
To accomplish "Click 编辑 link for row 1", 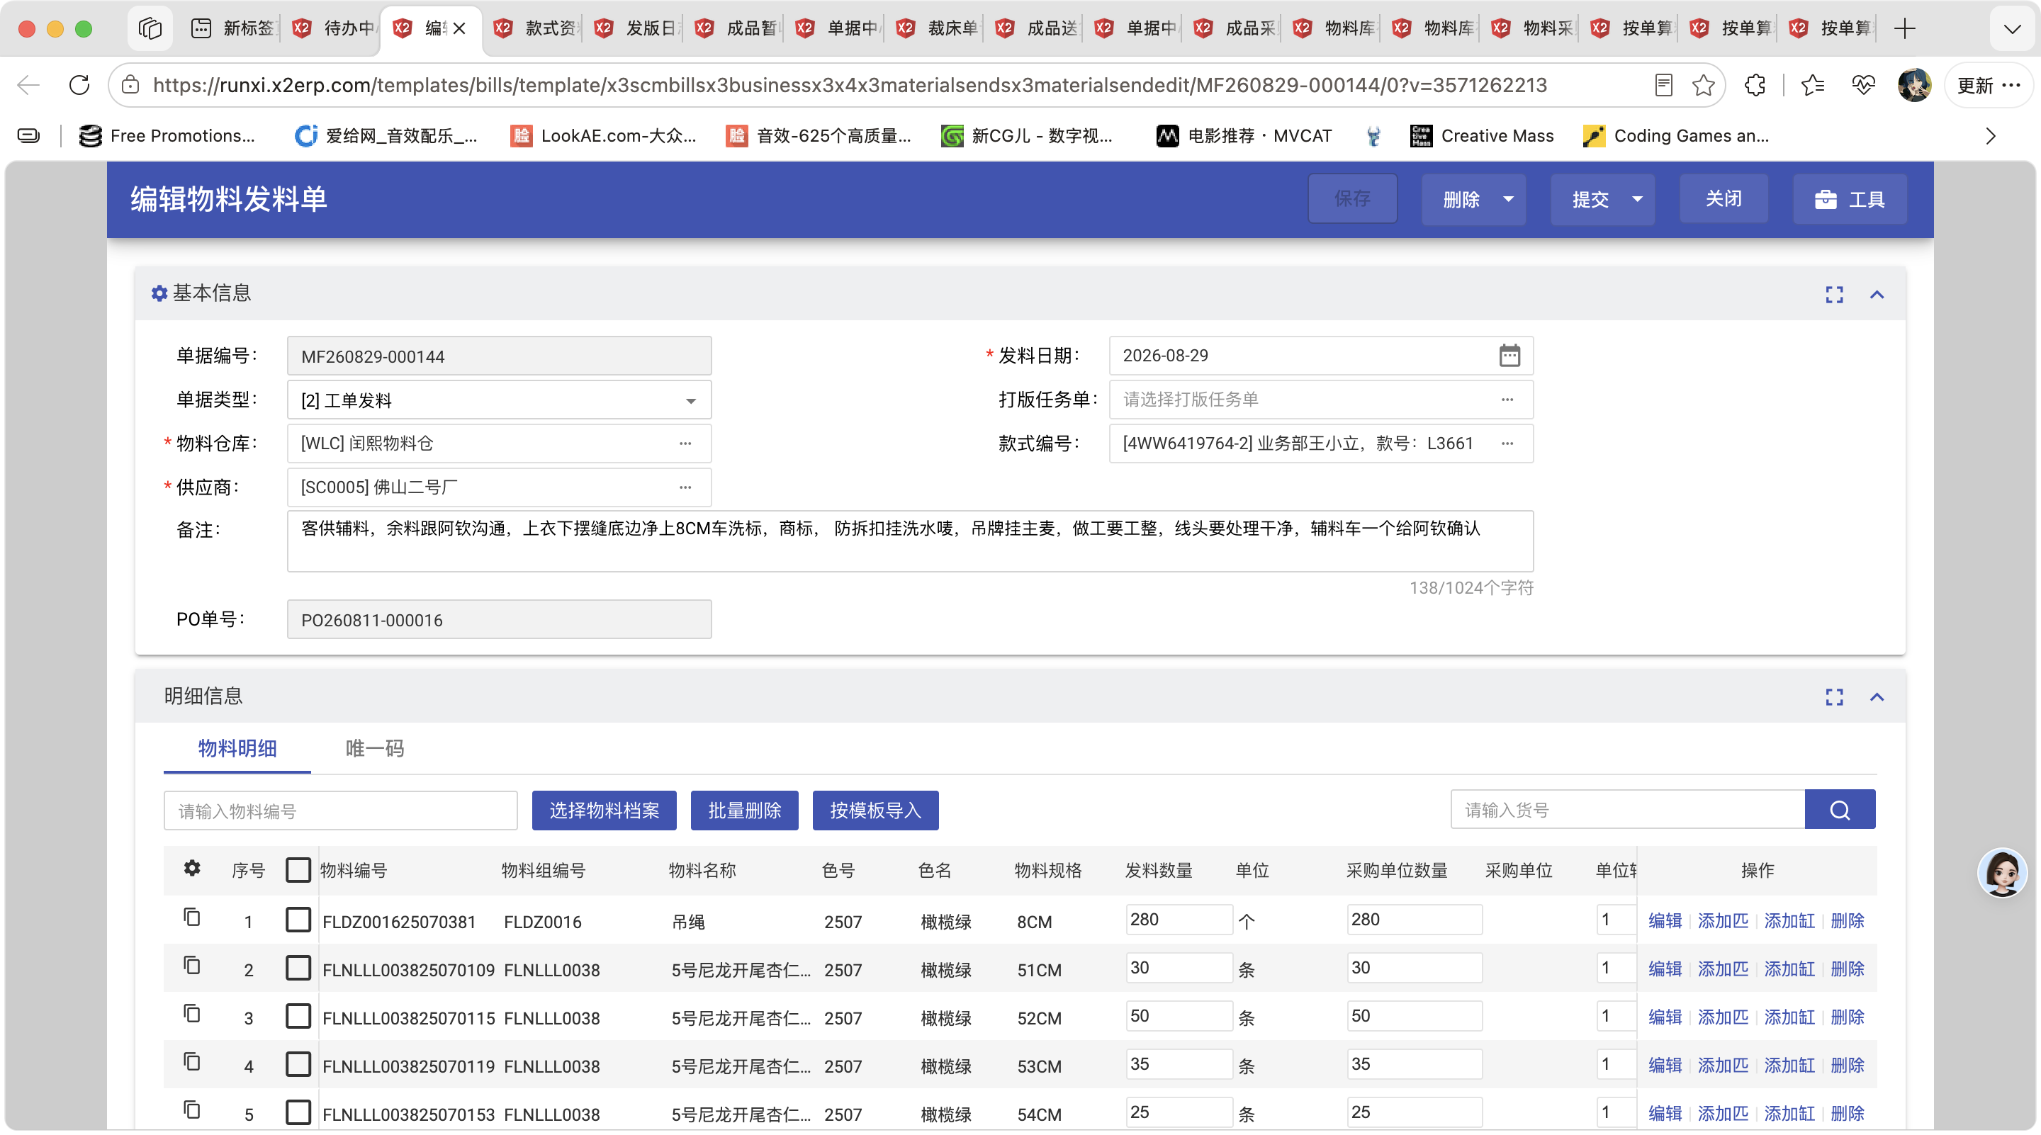I will 1665,921.
